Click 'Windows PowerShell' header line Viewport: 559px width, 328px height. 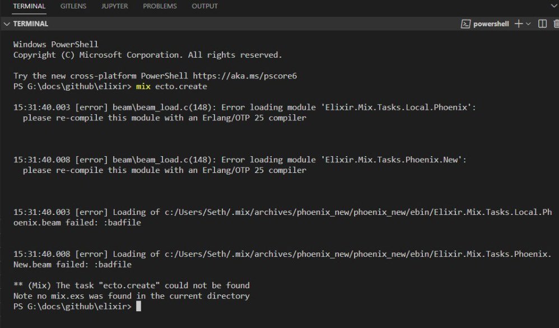click(55, 45)
